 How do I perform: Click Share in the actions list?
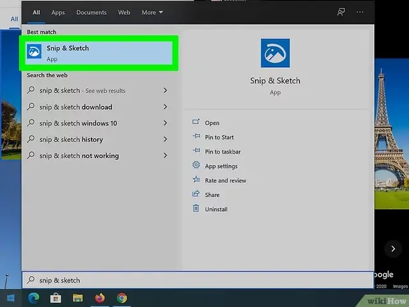pyautogui.click(x=212, y=194)
